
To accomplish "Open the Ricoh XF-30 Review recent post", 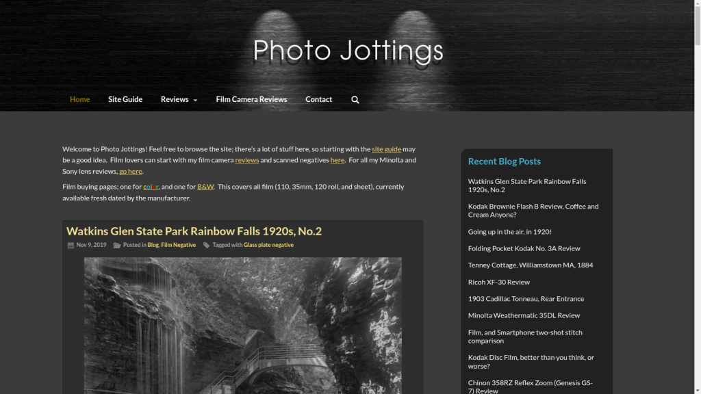I will (x=499, y=282).
